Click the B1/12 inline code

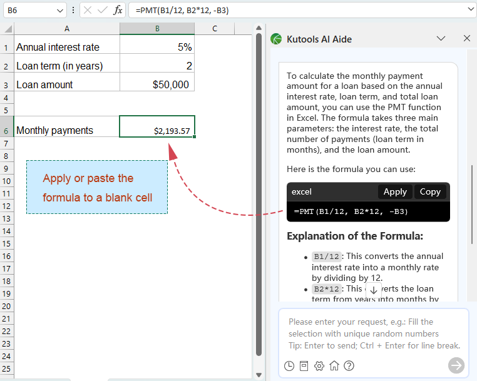coord(326,257)
